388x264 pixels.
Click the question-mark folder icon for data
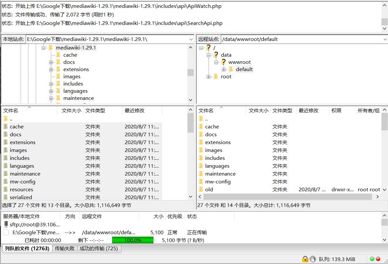[x=216, y=55]
